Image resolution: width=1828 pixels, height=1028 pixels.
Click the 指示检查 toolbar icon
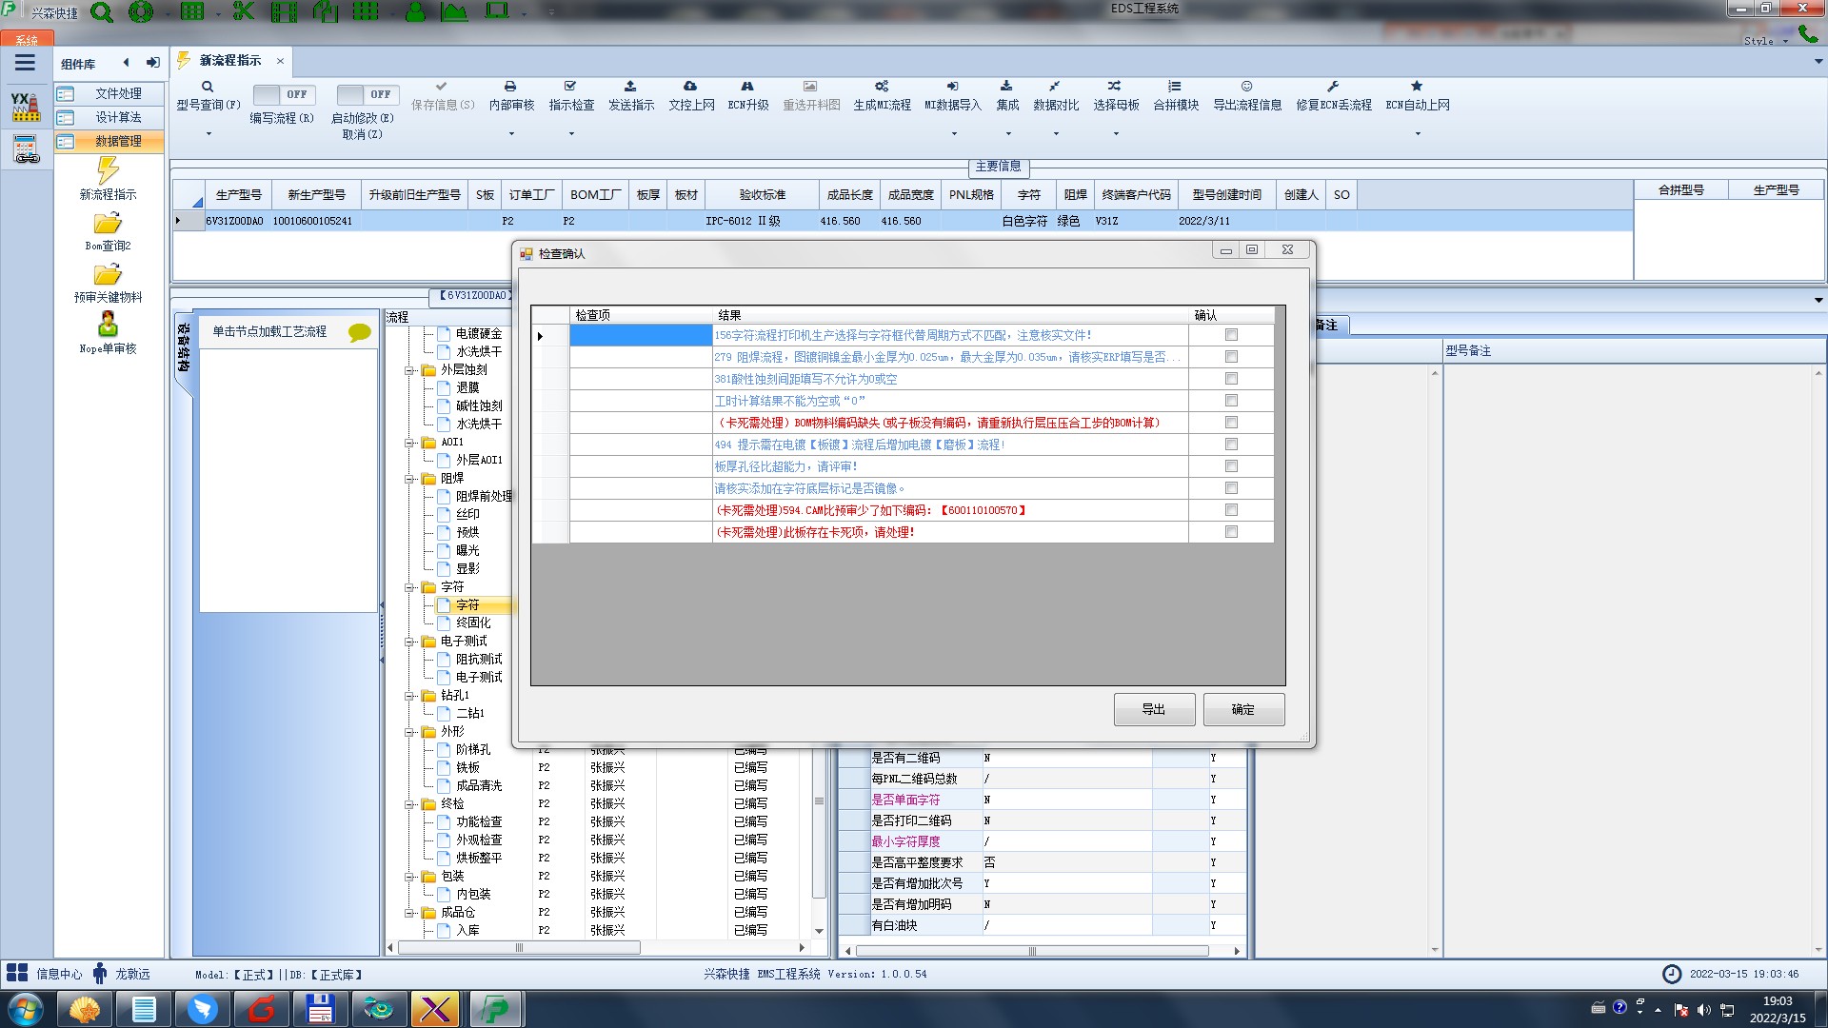(x=570, y=87)
